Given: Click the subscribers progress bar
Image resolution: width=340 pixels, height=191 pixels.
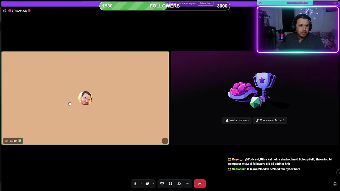Looking at the screenshot, I should [297, 3].
